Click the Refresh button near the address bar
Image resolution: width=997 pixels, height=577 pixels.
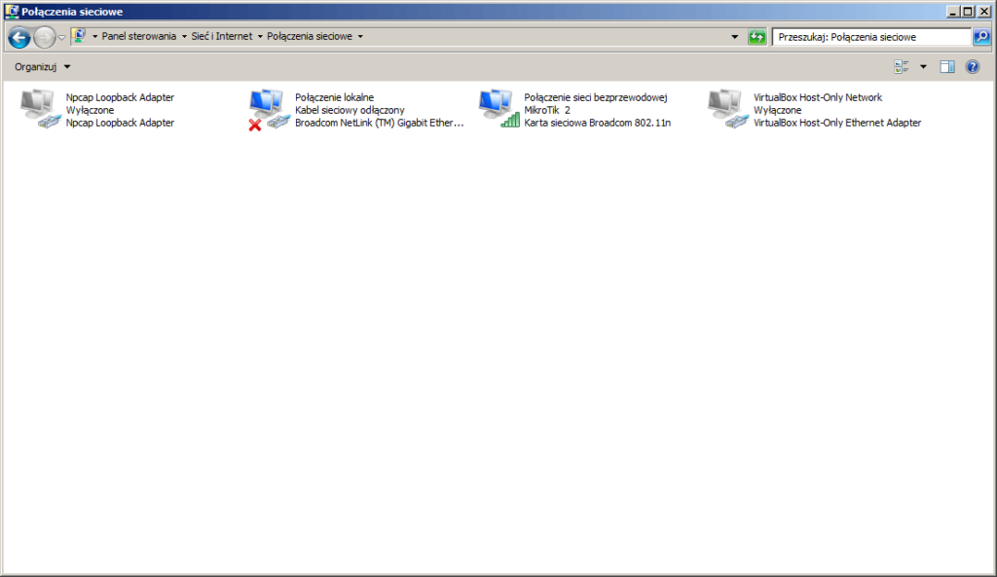757,36
